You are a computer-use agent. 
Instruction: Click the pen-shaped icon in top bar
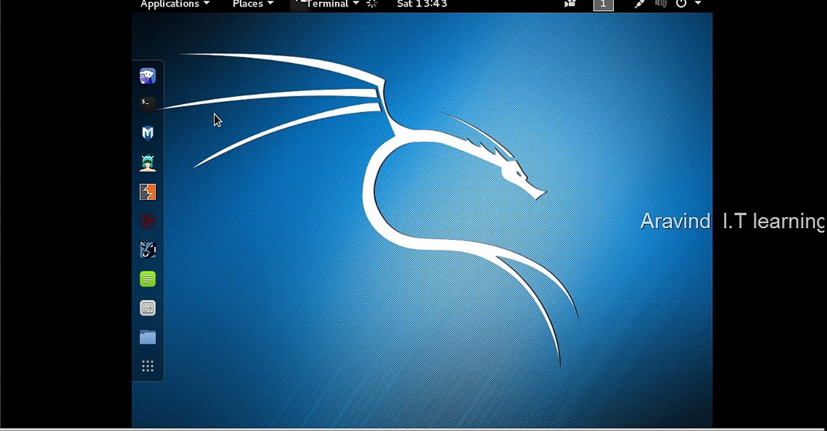pos(640,4)
